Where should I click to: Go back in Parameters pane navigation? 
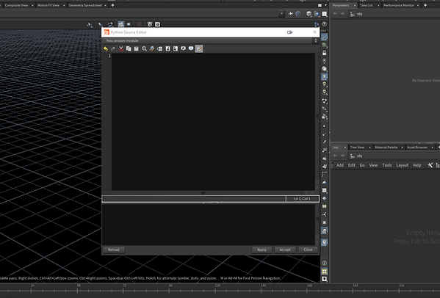pyautogui.click(x=335, y=14)
